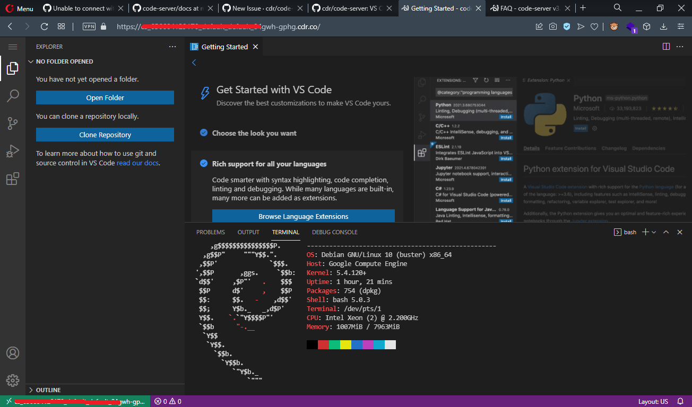
Task: Go back using Getting Started arrow
Action: coord(194,63)
